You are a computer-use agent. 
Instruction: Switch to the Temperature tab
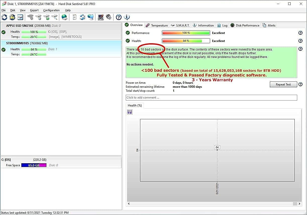coord(157,25)
